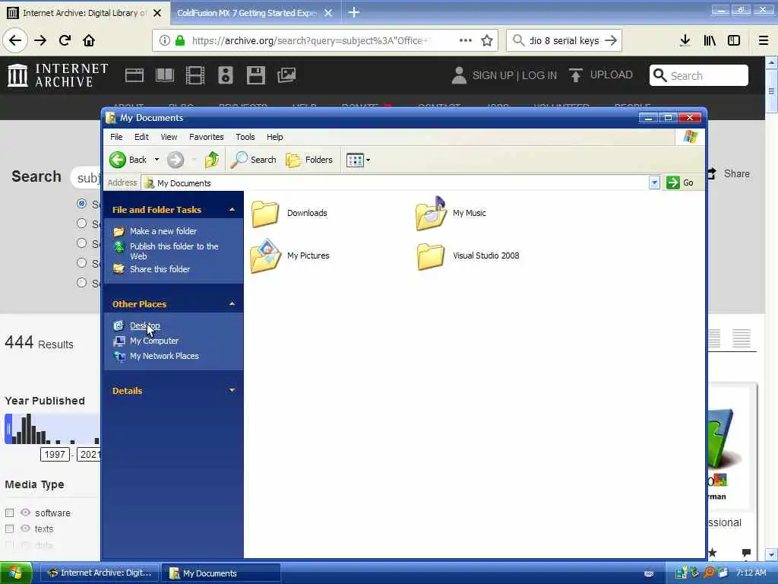The width and height of the screenshot is (778, 584).
Task: Open Internet Archive video film icon
Action: coord(195,75)
